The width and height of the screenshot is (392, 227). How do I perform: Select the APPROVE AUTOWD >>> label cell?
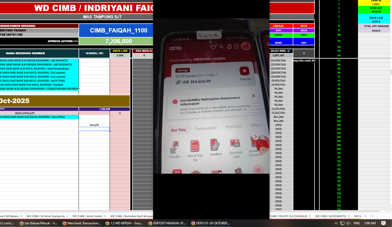(39, 41)
